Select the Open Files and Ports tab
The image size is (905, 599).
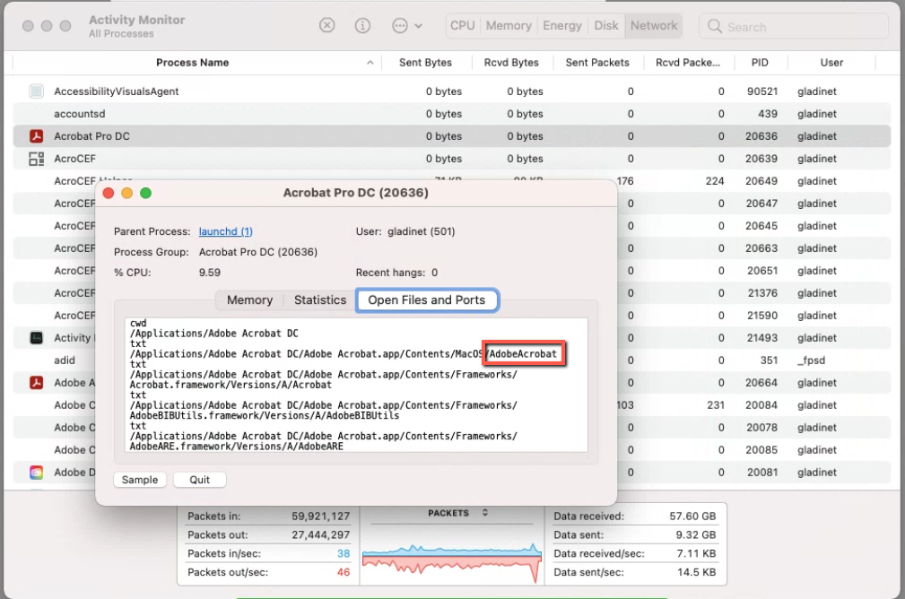click(x=427, y=300)
